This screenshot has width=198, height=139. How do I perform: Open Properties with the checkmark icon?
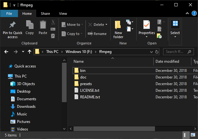point(147,25)
